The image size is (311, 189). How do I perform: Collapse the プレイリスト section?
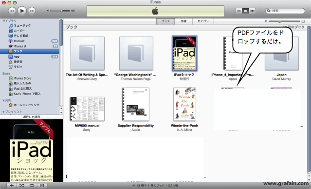[3, 112]
